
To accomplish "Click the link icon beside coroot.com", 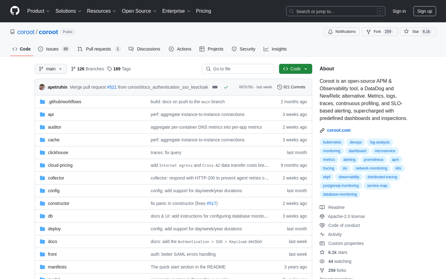I will pos(322,131).
